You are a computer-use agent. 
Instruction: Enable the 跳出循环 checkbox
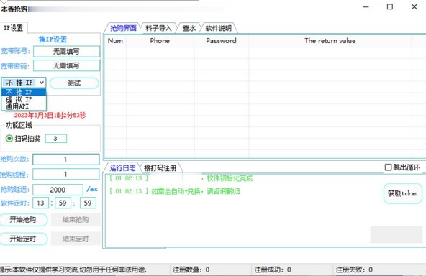click(388, 167)
